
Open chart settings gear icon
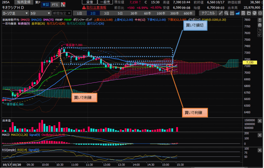(x=260, y=13)
